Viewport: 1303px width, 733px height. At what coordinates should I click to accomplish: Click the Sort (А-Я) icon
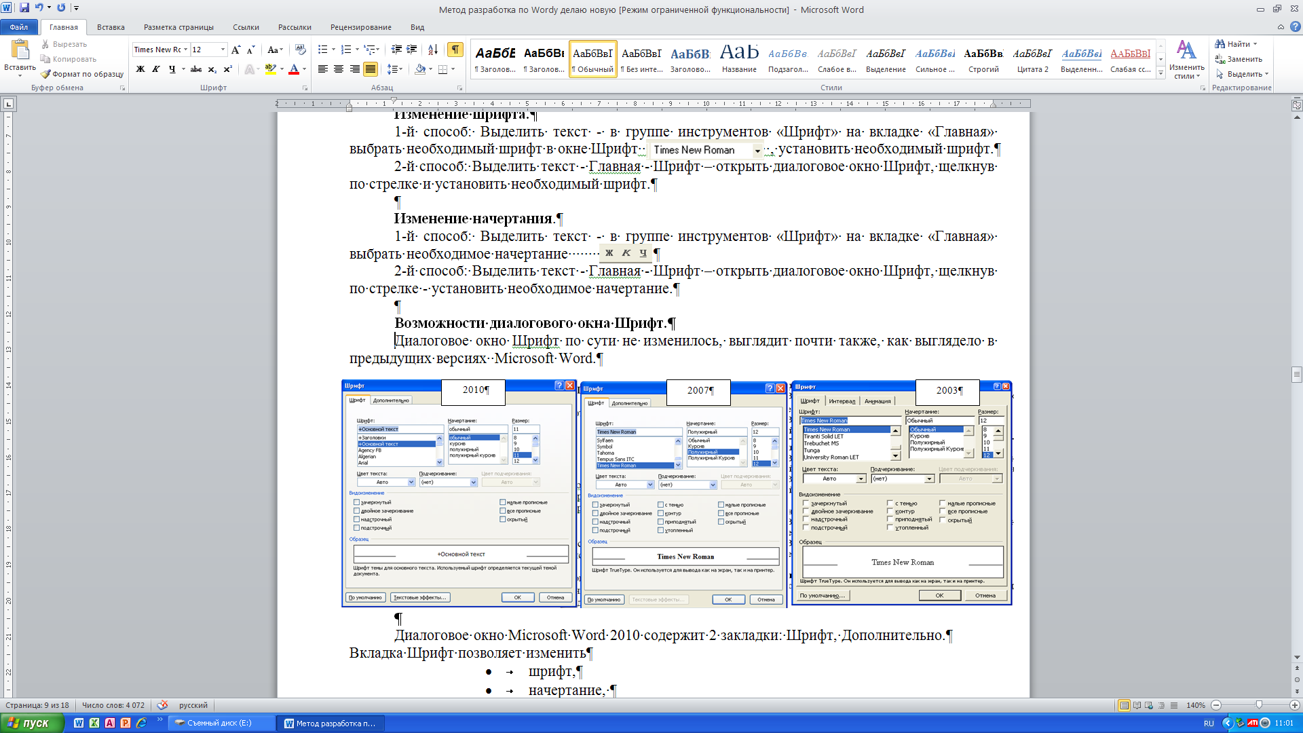tap(433, 50)
